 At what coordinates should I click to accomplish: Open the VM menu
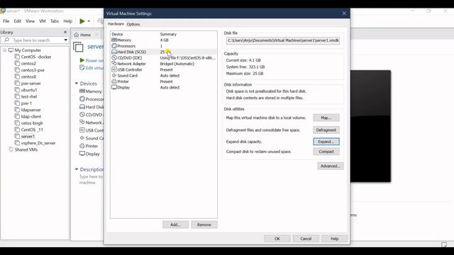[43, 21]
